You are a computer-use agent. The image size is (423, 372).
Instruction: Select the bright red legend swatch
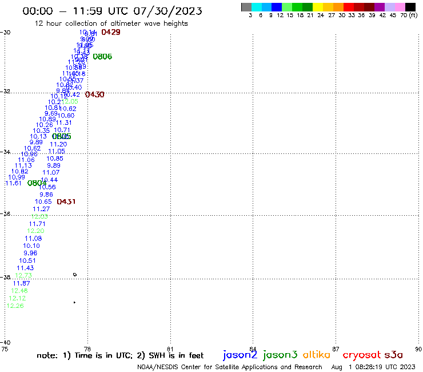[349, 7]
